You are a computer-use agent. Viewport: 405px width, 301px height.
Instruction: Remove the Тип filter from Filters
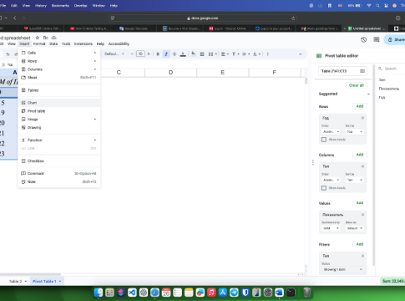[362, 256]
